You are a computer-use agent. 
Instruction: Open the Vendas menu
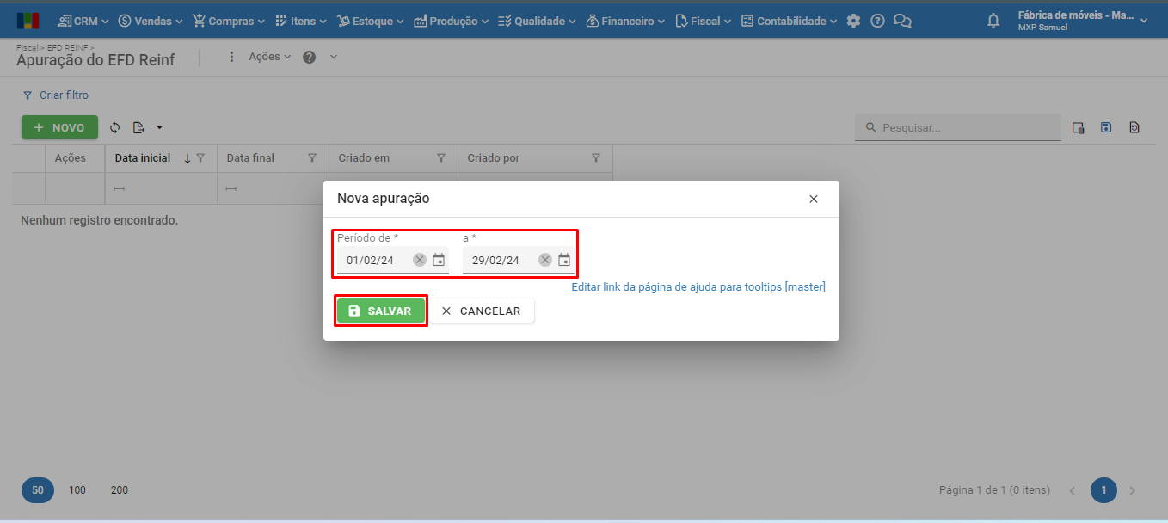[x=151, y=21]
